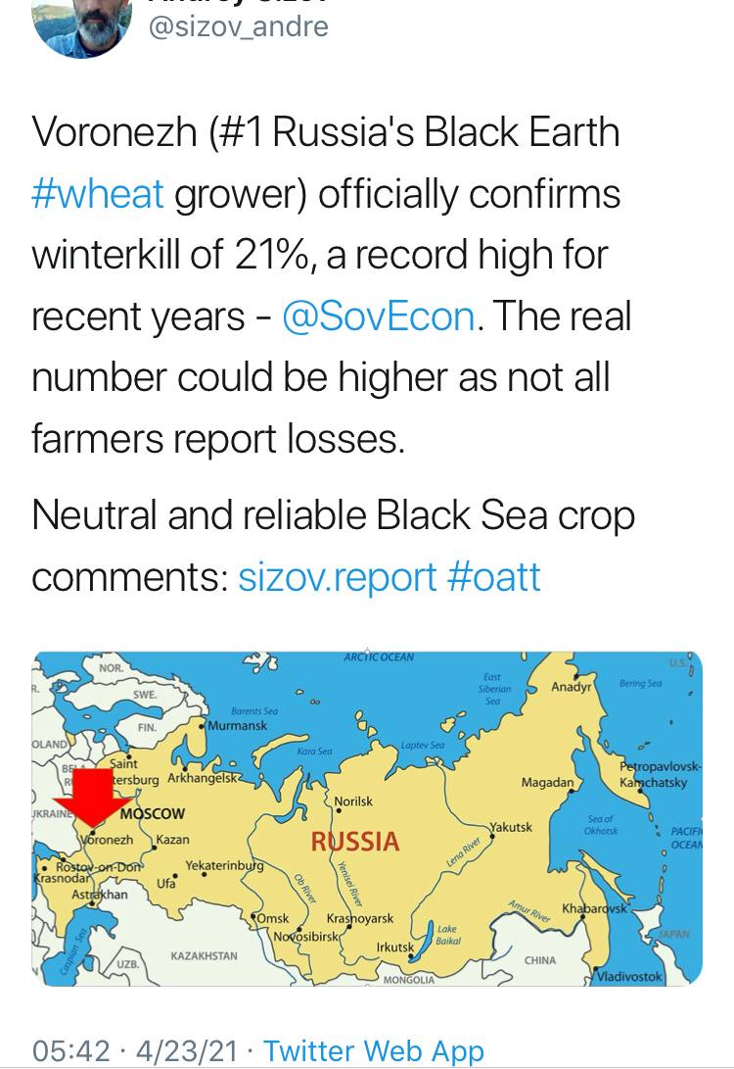Click the KAZAKHSTAN label on the map
This screenshot has height=1069, width=734.
(204, 955)
